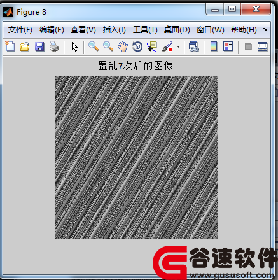Toggle the Data Cursor tool
The width and height of the screenshot is (278, 280).
(152, 46)
